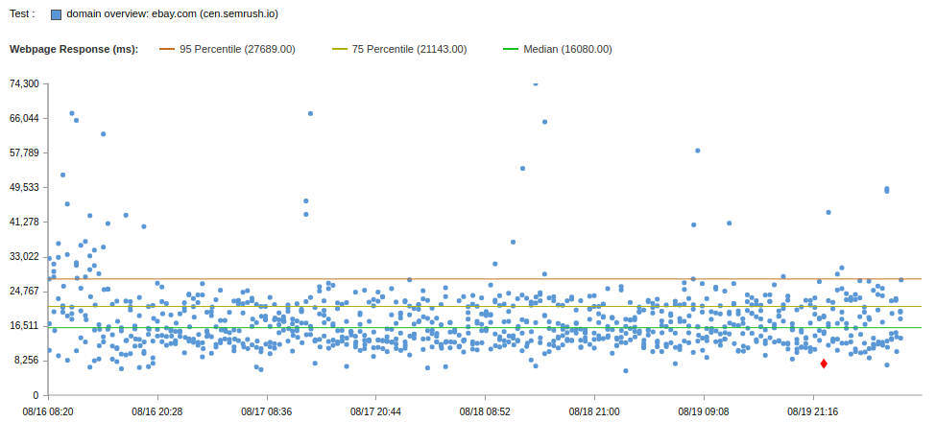The height and width of the screenshot is (422, 936).
Task: Click the 57,789 y-axis value
Action: pos(24,152)
